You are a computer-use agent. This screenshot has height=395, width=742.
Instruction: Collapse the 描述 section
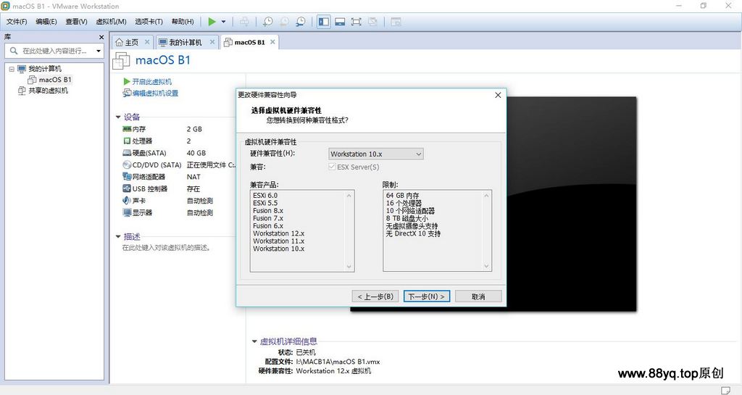(x=118, y=236)
